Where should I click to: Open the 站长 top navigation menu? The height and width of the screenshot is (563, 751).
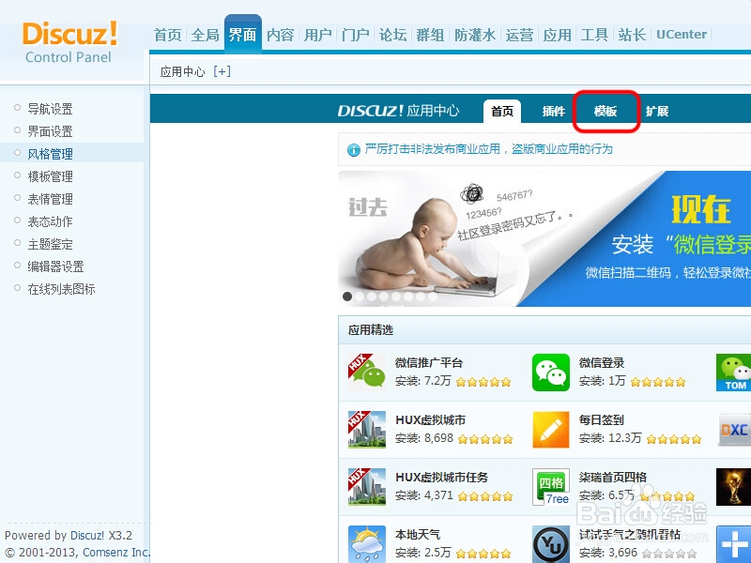(632, 35)
